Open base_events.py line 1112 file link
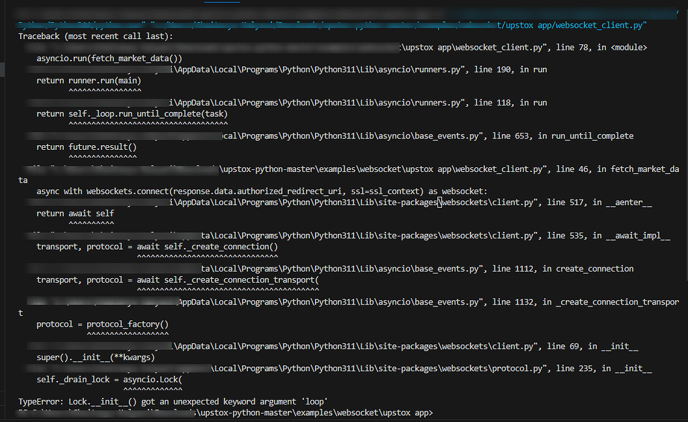The height and width of the screenshot is (422, 688). click(376, 269)
